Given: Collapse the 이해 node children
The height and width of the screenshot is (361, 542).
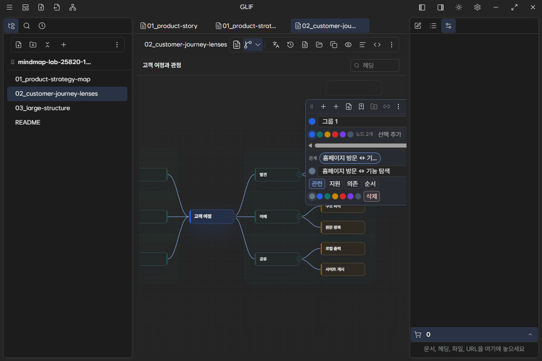Looking at the screenshot, I should 299,217.
